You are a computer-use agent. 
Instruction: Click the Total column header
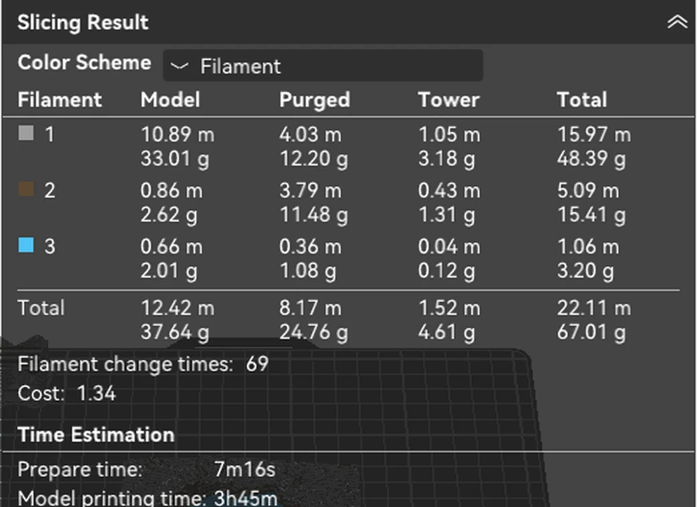click(x=582, y=99)
